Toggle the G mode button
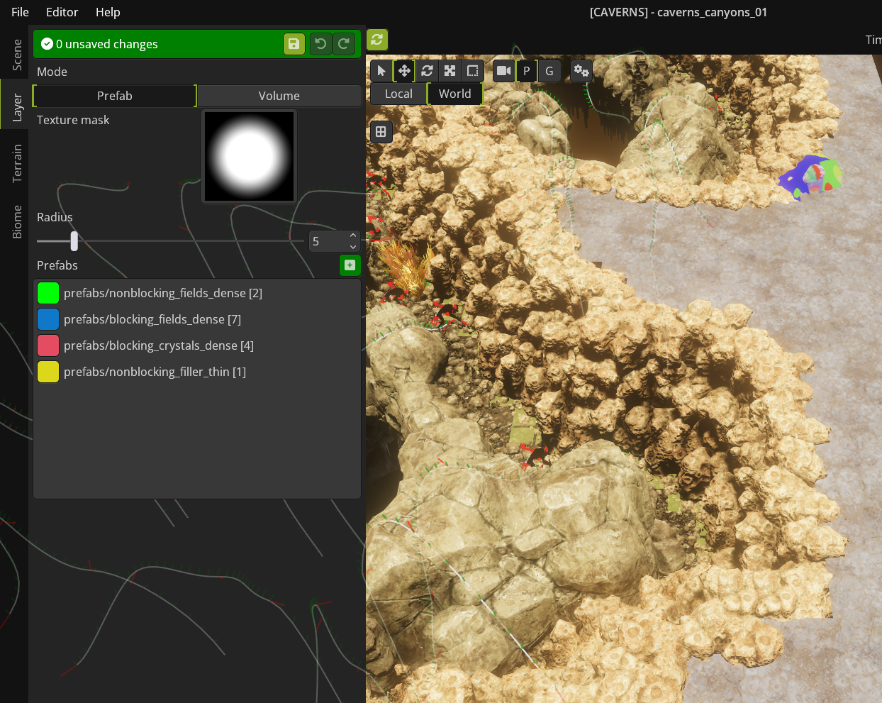The image size is (882, 703). 549,70
